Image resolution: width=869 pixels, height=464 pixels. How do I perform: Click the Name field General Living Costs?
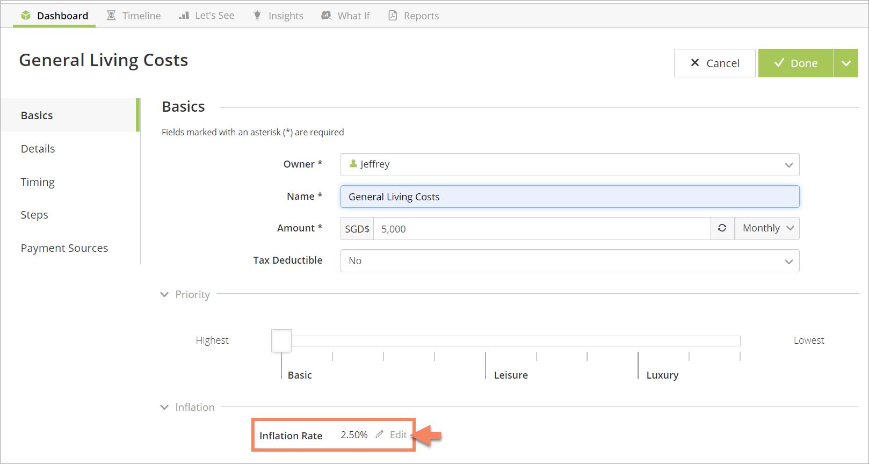(570, 197)
